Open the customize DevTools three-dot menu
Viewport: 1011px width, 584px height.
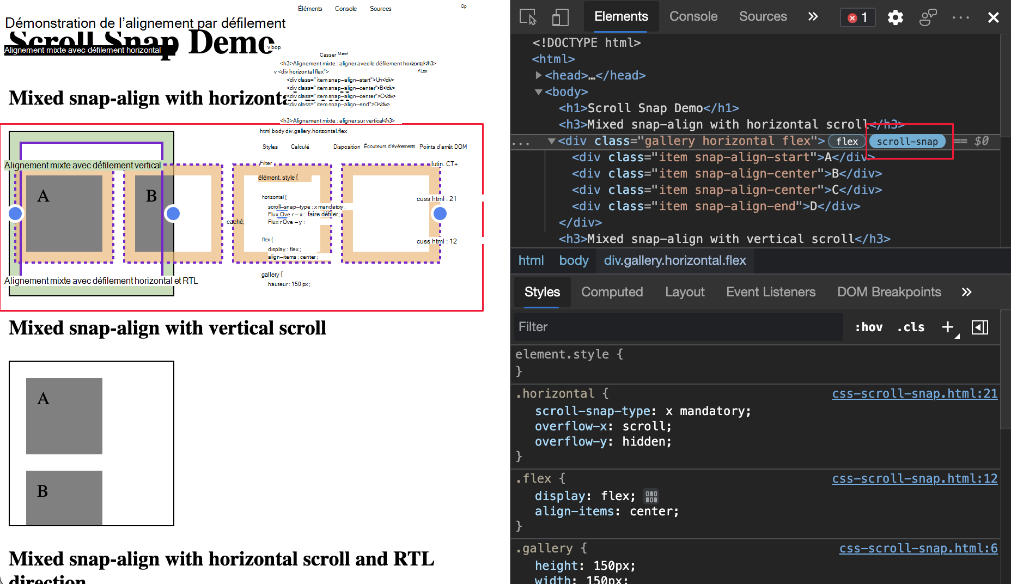(960, 17)
